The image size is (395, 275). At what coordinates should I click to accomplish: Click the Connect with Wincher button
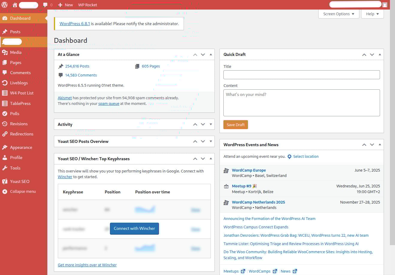[x=134, y=229]
